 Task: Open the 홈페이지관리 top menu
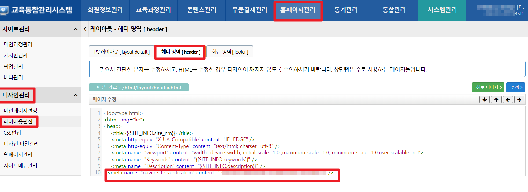point(298,10)
